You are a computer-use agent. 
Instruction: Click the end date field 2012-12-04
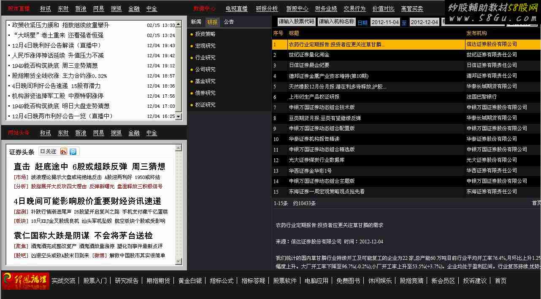click(x=424, y=22)
